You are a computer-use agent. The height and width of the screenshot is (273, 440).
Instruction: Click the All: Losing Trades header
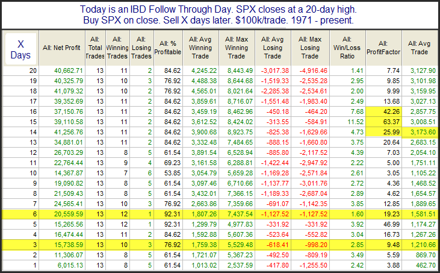141,48
